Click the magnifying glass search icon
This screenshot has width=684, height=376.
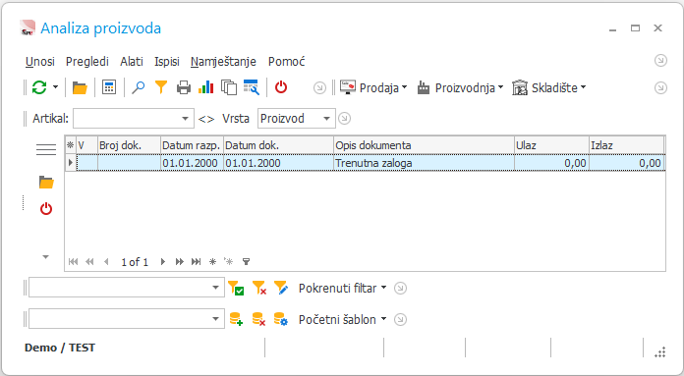pos(138,87)
